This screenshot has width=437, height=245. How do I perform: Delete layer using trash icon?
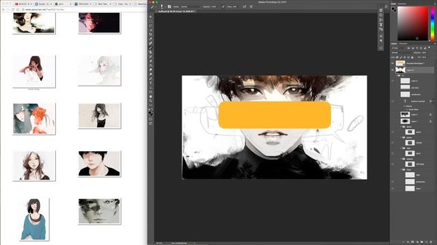tap(431, 242)
